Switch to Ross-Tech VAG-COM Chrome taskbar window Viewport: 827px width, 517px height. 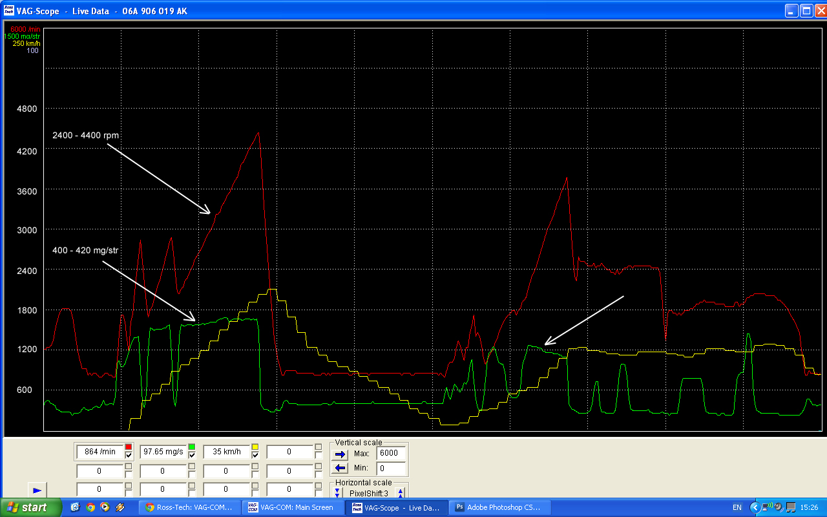tap(189, 507)
